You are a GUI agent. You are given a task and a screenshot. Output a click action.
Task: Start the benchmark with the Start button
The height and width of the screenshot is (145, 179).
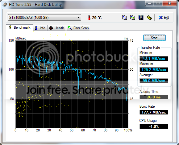[154, 38]
